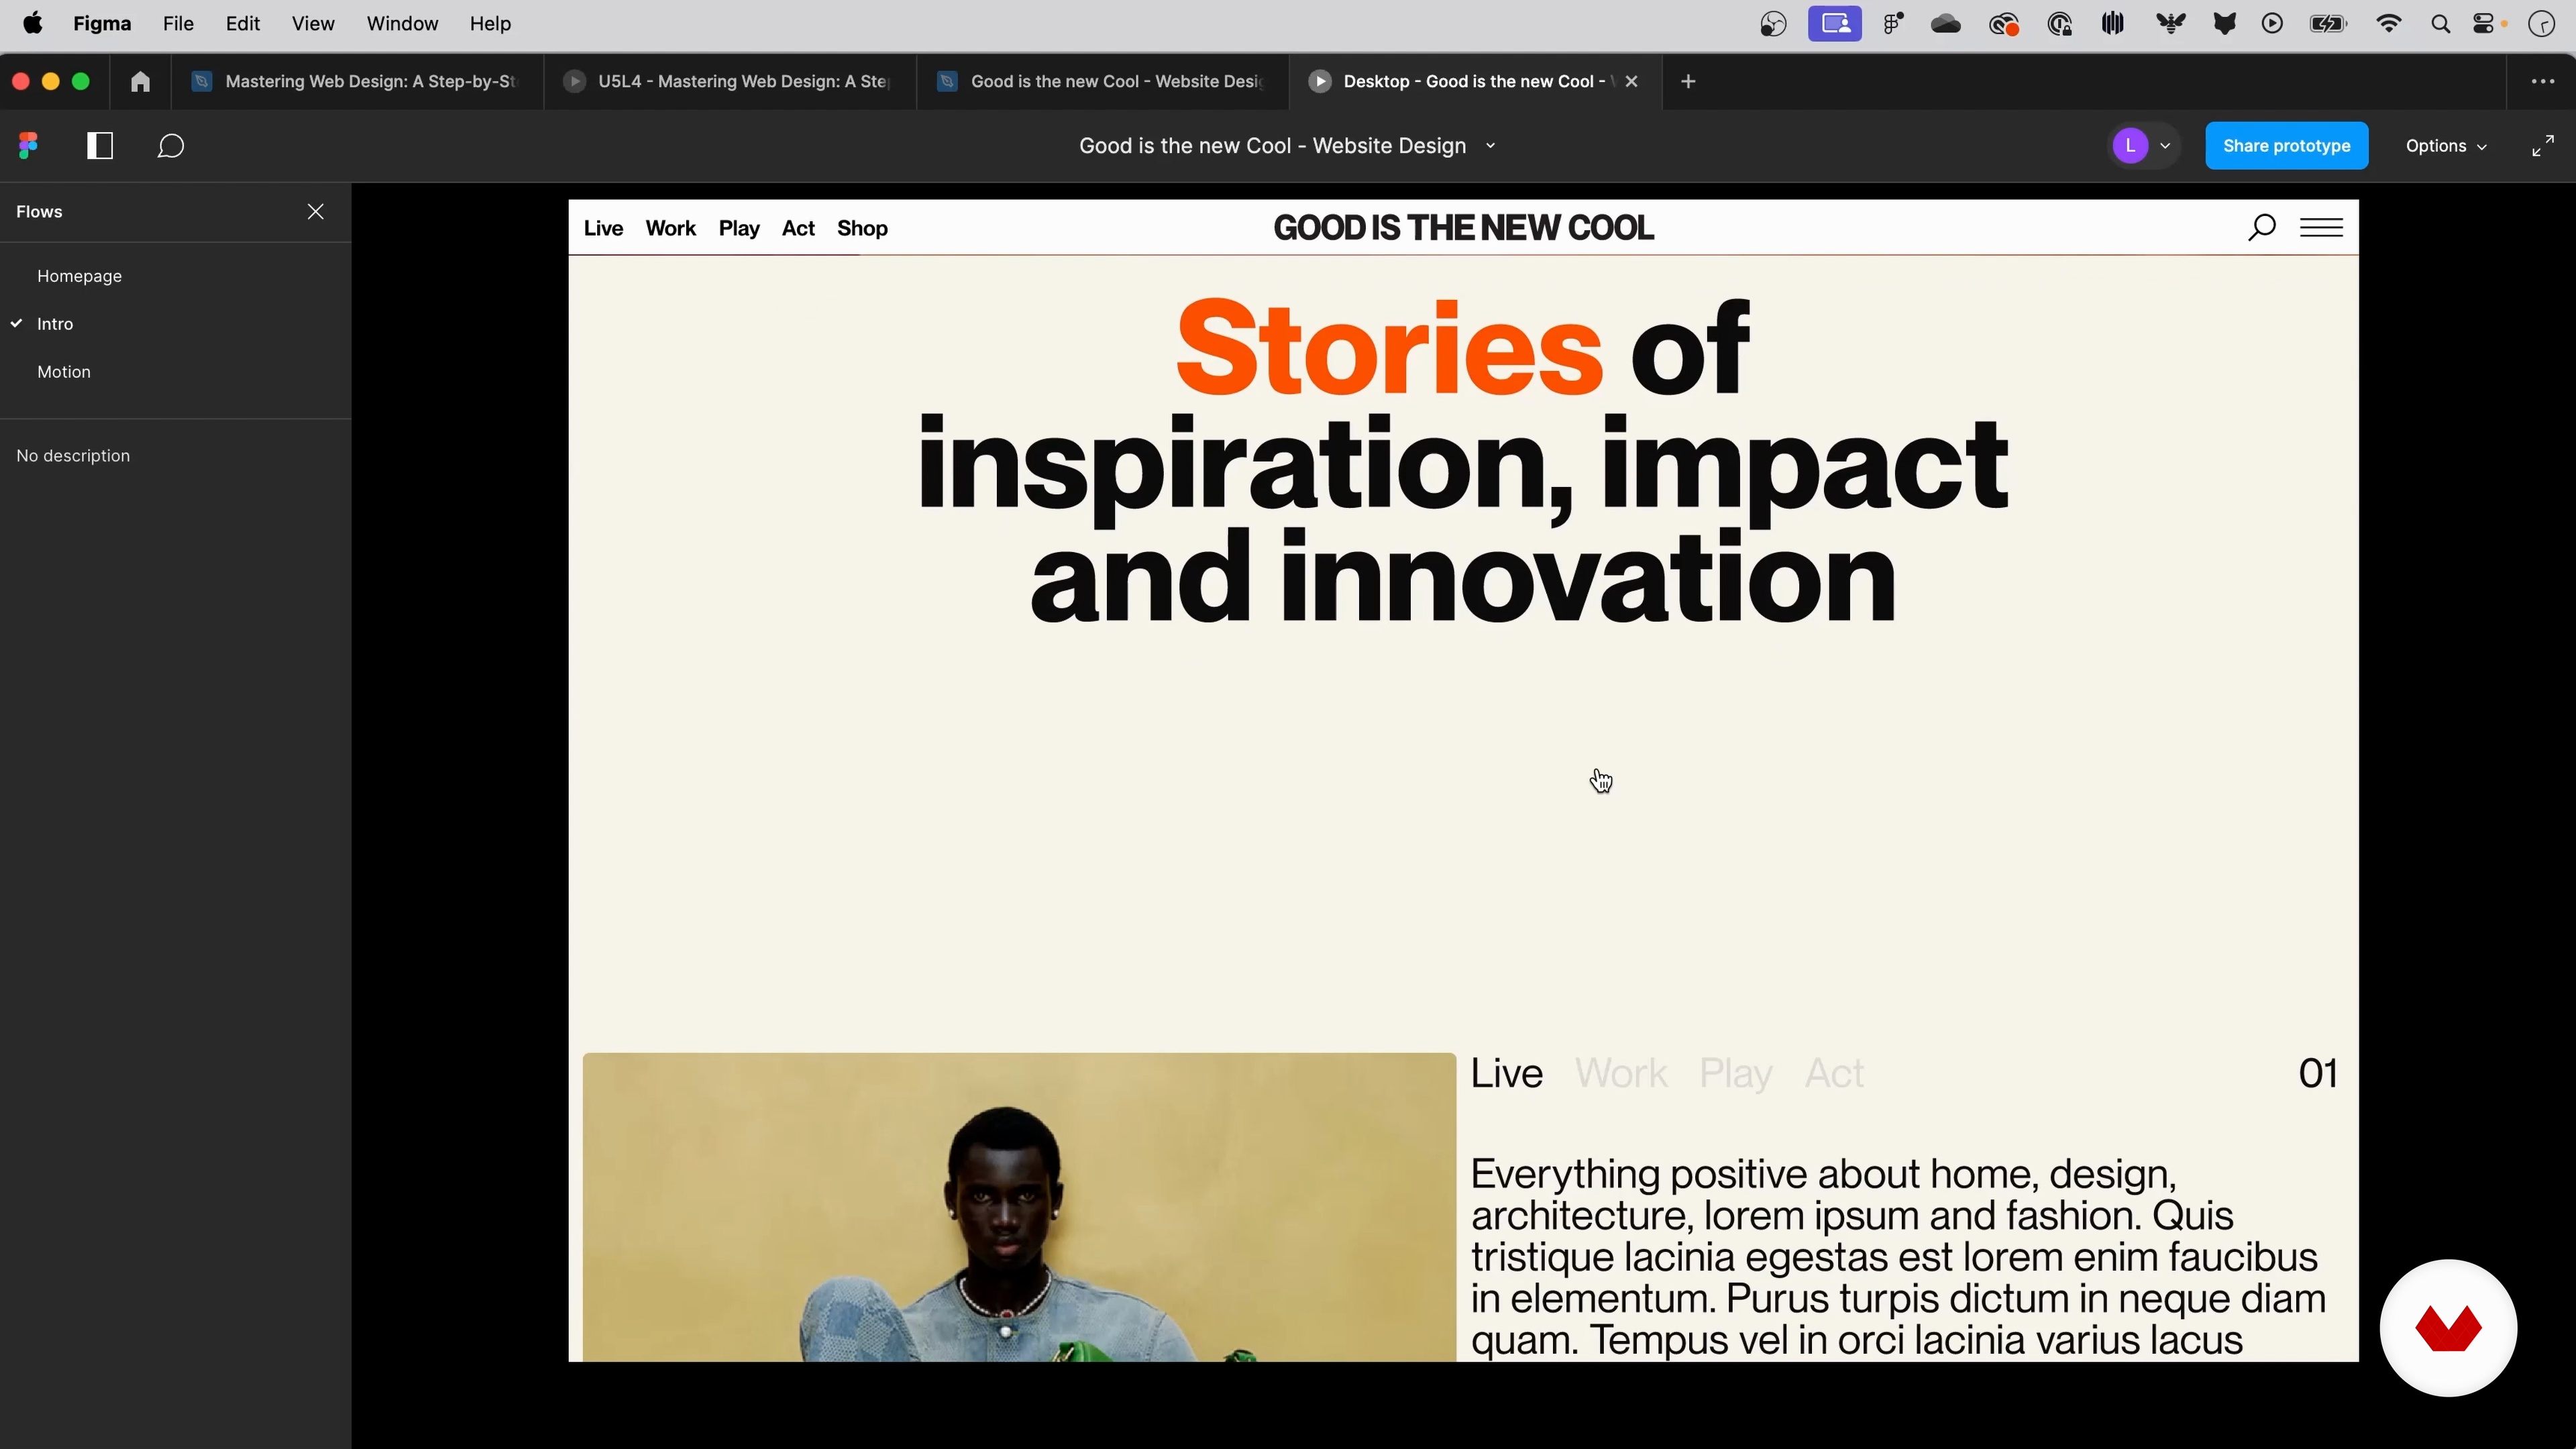This screenshot has height=1449, width=2576.
Task: Select the Intro flow
Action: (x=55, y=324)
